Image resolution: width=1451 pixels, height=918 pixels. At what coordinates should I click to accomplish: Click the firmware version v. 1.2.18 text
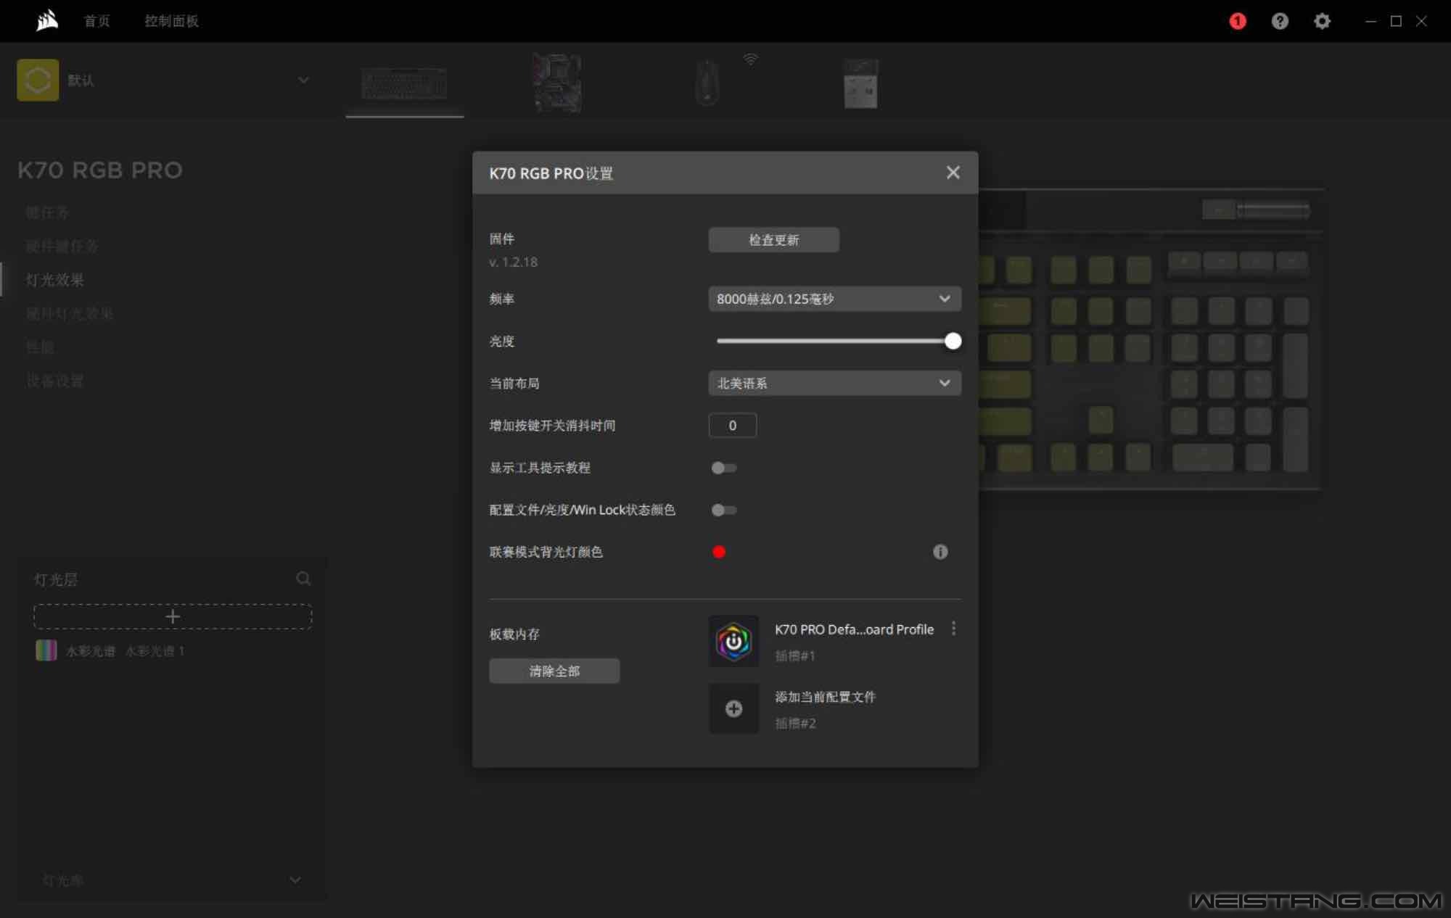coord(513,262)
